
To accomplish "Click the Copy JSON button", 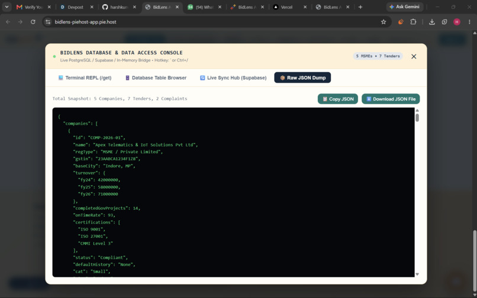I will (338, 99).
